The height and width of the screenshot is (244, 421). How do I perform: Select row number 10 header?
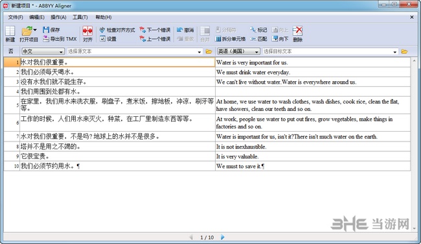(12, 166)
